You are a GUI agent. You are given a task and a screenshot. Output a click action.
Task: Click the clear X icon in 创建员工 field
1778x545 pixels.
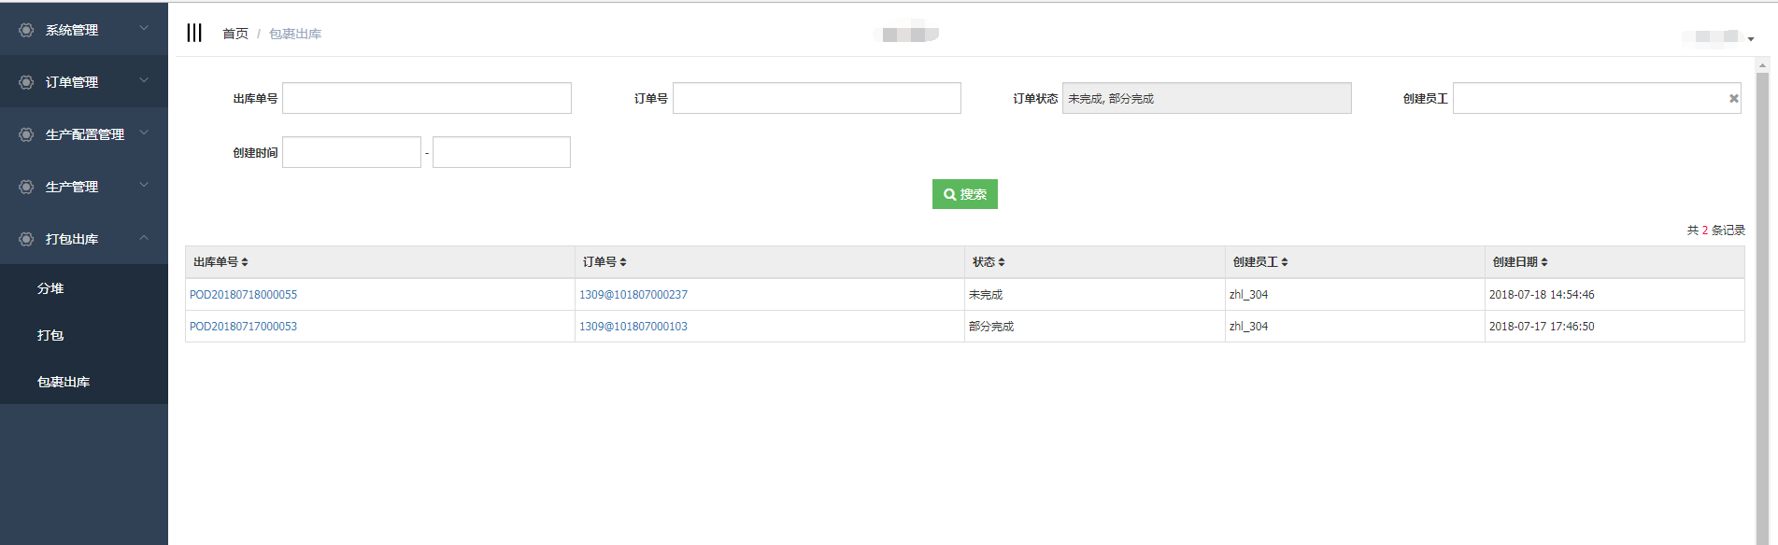tap(1734, 99)
